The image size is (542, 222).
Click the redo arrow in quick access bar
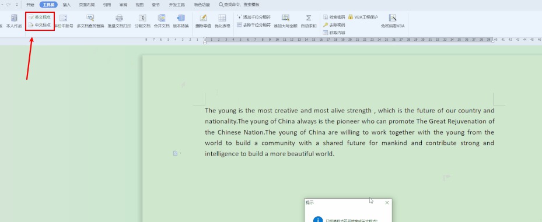tap(9, 5)
